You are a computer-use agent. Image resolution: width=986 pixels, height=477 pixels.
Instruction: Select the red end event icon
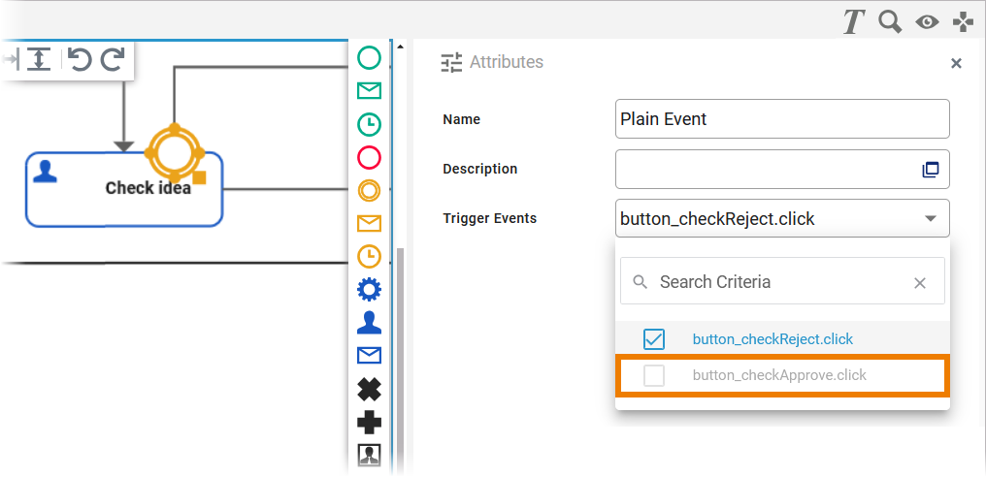click(x=369, y=157)
